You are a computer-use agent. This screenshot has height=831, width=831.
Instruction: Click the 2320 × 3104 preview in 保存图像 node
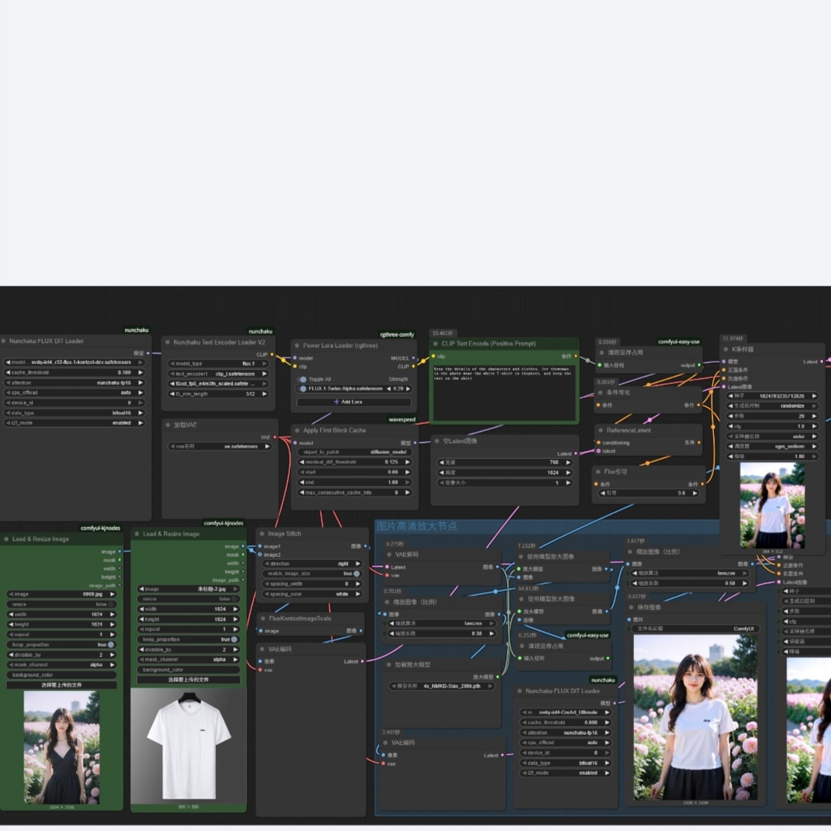695,717
